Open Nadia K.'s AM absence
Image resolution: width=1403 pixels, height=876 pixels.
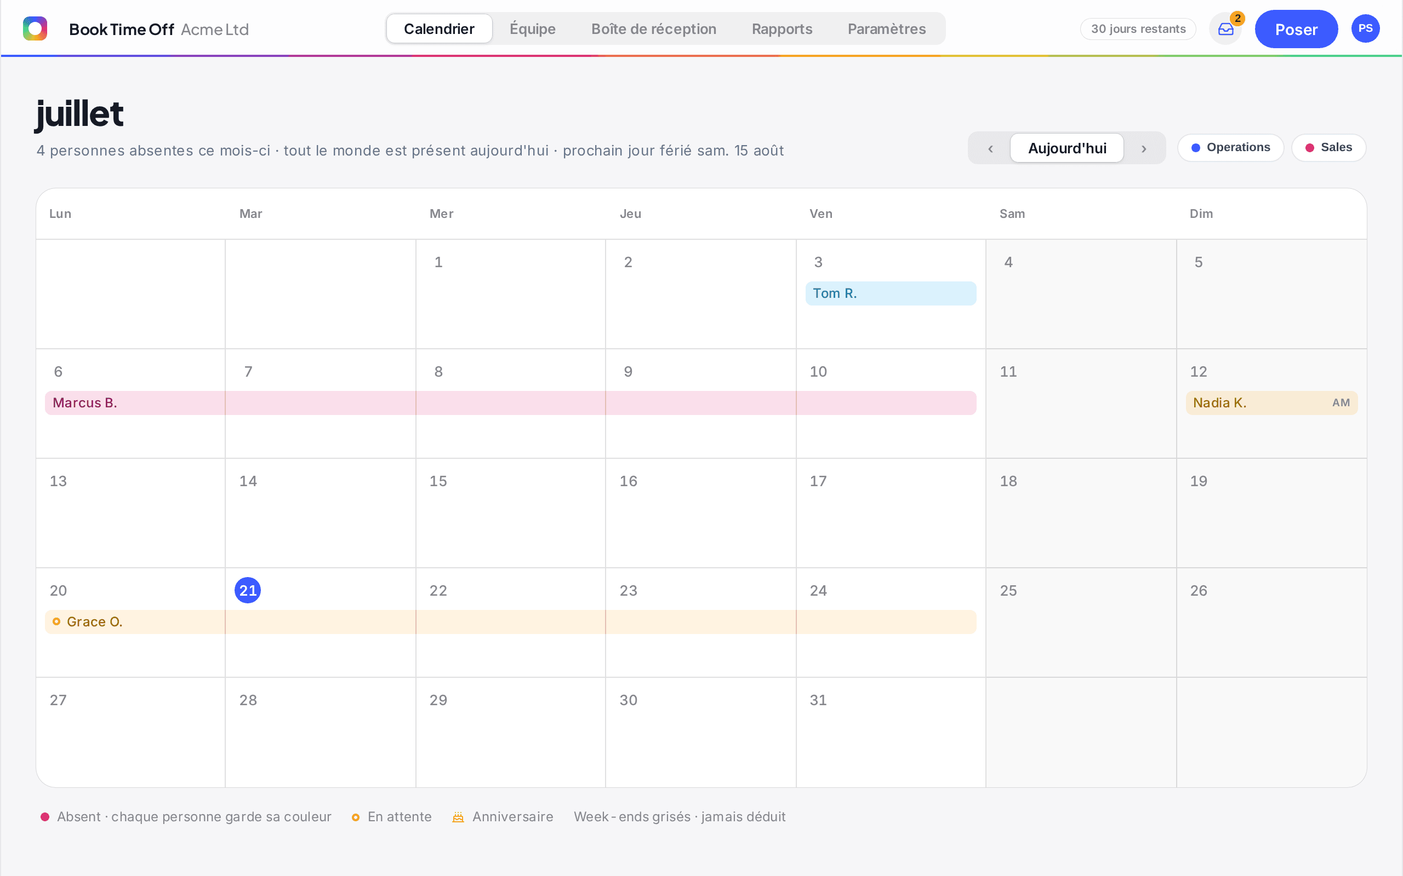point(1271,402)
